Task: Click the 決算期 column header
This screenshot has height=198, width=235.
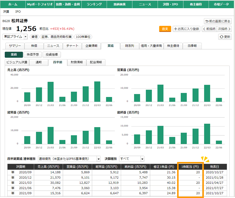Action: click(x=21, y=167)
